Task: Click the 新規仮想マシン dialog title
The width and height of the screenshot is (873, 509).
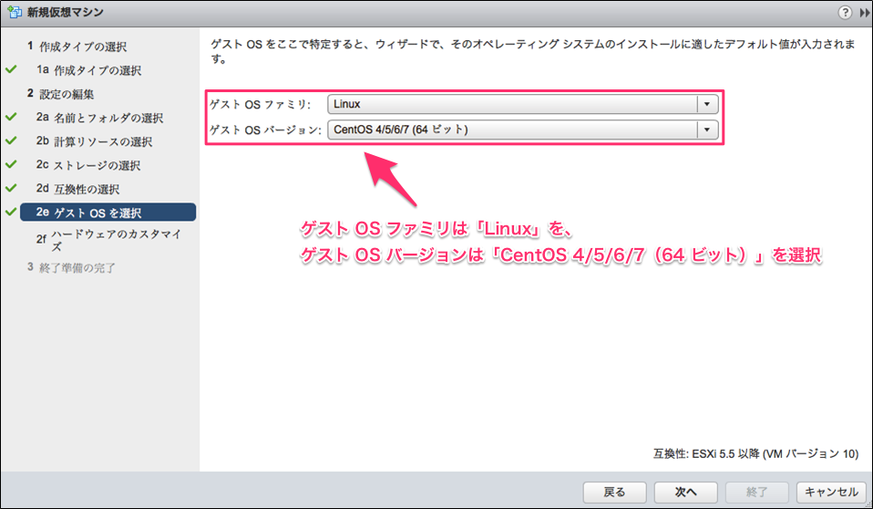Action: (x=65, y=12)
